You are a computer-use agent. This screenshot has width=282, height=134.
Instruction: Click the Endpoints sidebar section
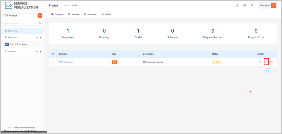click(13, 37)
